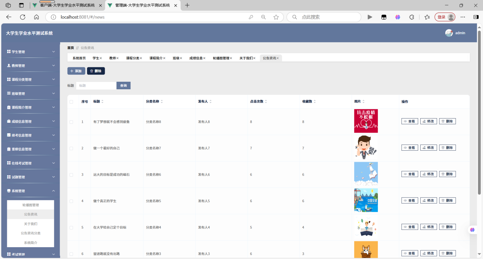The width and height of the screenshot is (483, 259).
Task: Sort table by 点击次数 column arrows
Action: pos(266,102)
